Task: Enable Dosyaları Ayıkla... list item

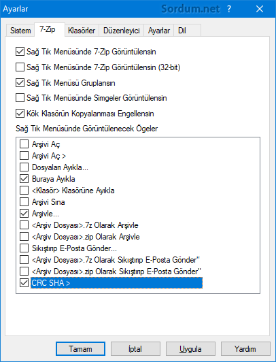Action: [x=24, y=167]
